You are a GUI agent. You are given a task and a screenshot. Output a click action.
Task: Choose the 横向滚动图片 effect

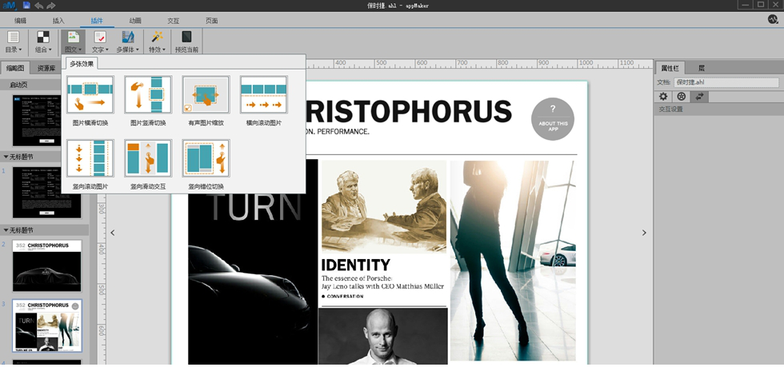[x=263, y=101]
